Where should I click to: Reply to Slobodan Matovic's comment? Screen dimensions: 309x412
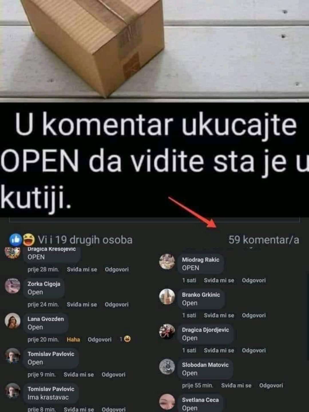pyautogui.click(x=271, y=385)
